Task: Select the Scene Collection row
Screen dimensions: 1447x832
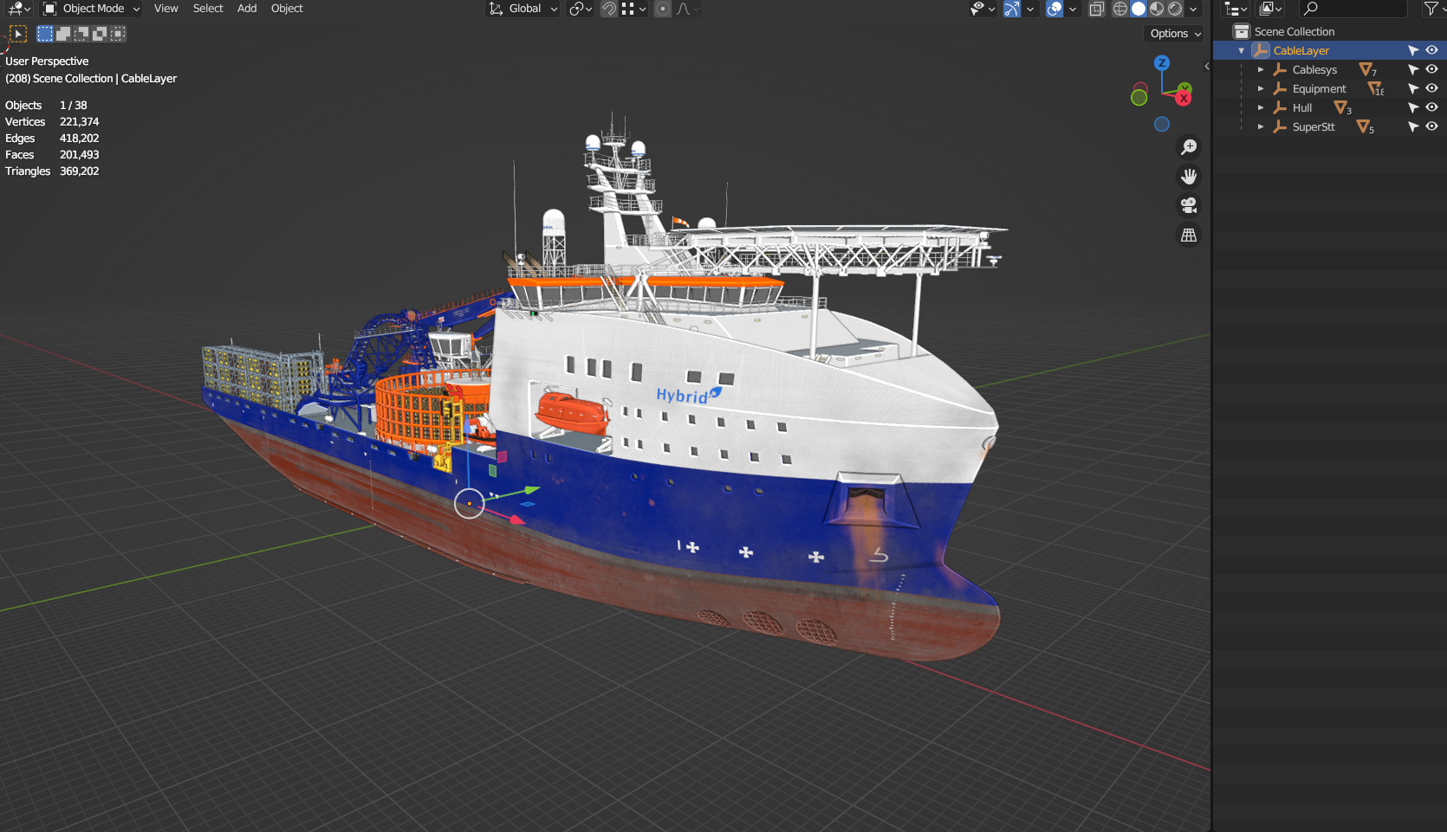Action: click(1330, 32)
